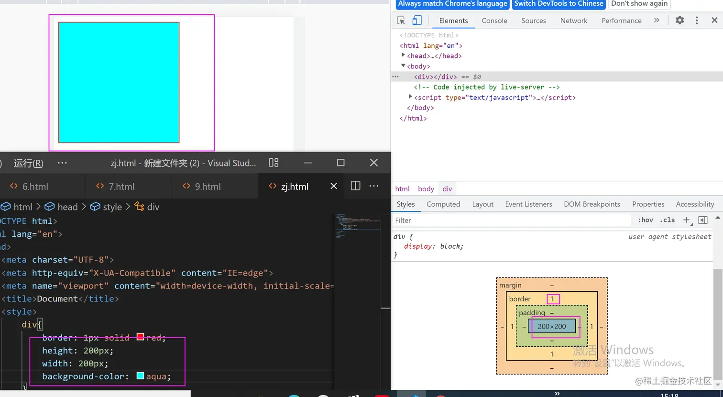Viewport: 723px width, 397px height.
Task: Open editor more actions ellipsis
Action: (x=374, y=186)
